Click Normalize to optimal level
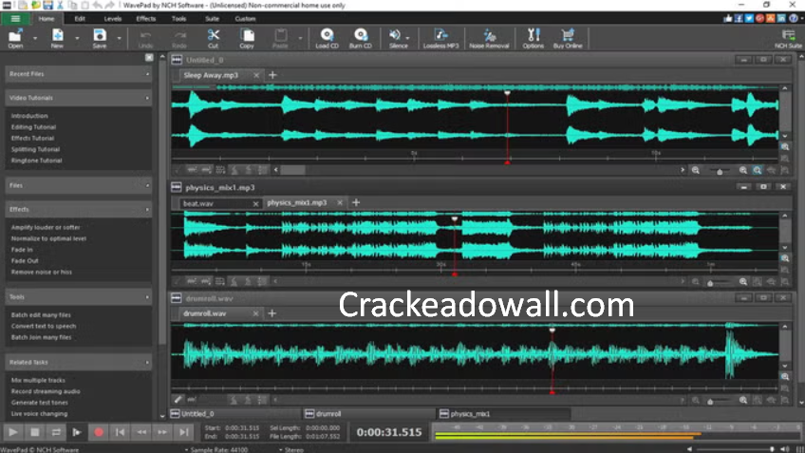Image resolution: width=805 pixels, height=453 pixels. tap(48, 238)
